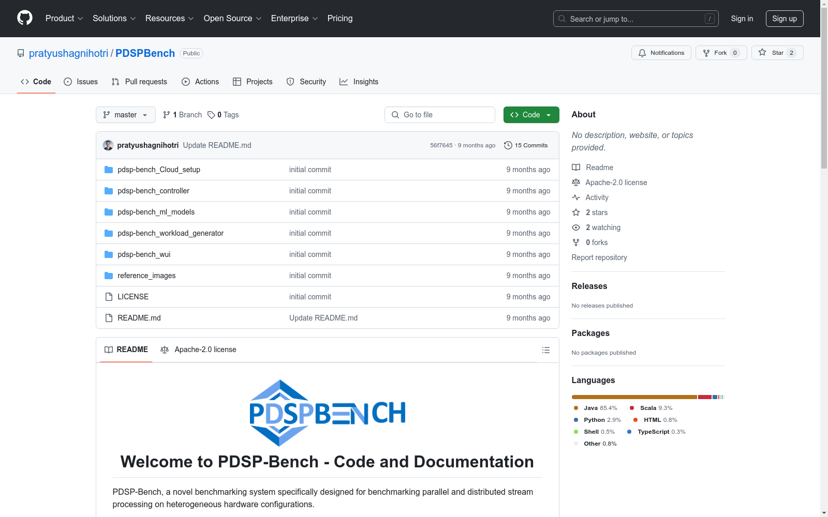Screen dimensions: 828x517
Task: Click the Update README.md commit message in file list
Action: 323,318
